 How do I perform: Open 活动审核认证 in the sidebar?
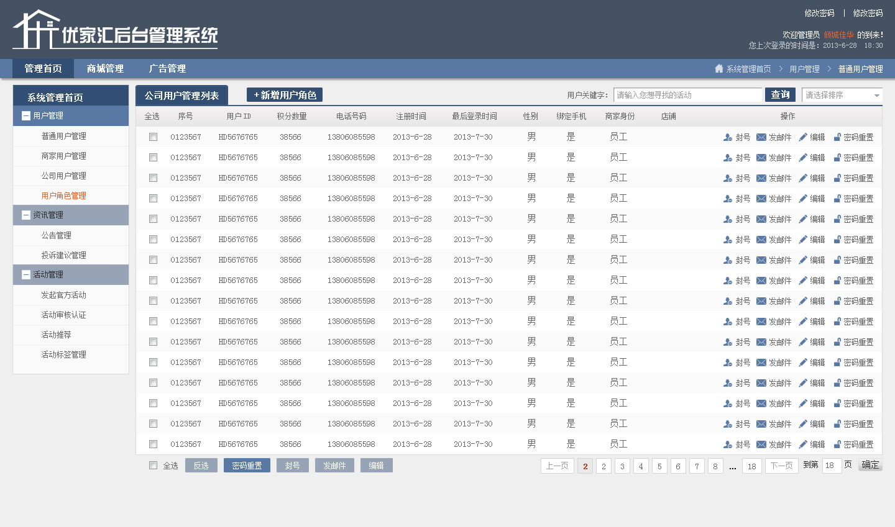pyautogui.click(x=63, y=315)
